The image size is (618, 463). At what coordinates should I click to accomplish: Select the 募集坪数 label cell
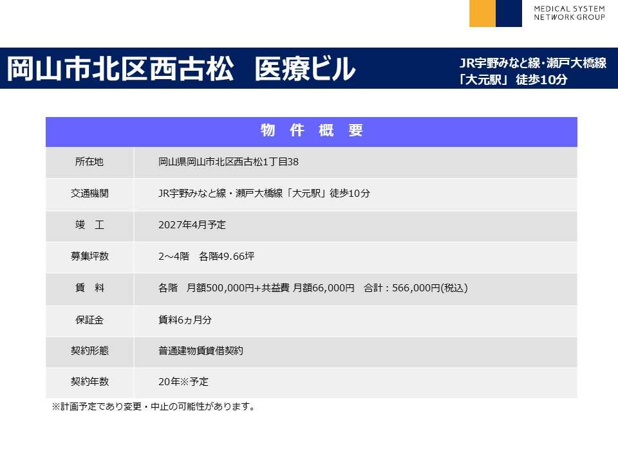89,257
